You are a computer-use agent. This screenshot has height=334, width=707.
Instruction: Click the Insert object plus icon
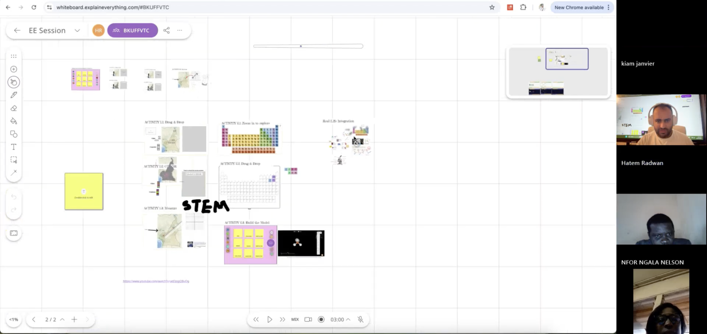[14, 69]
